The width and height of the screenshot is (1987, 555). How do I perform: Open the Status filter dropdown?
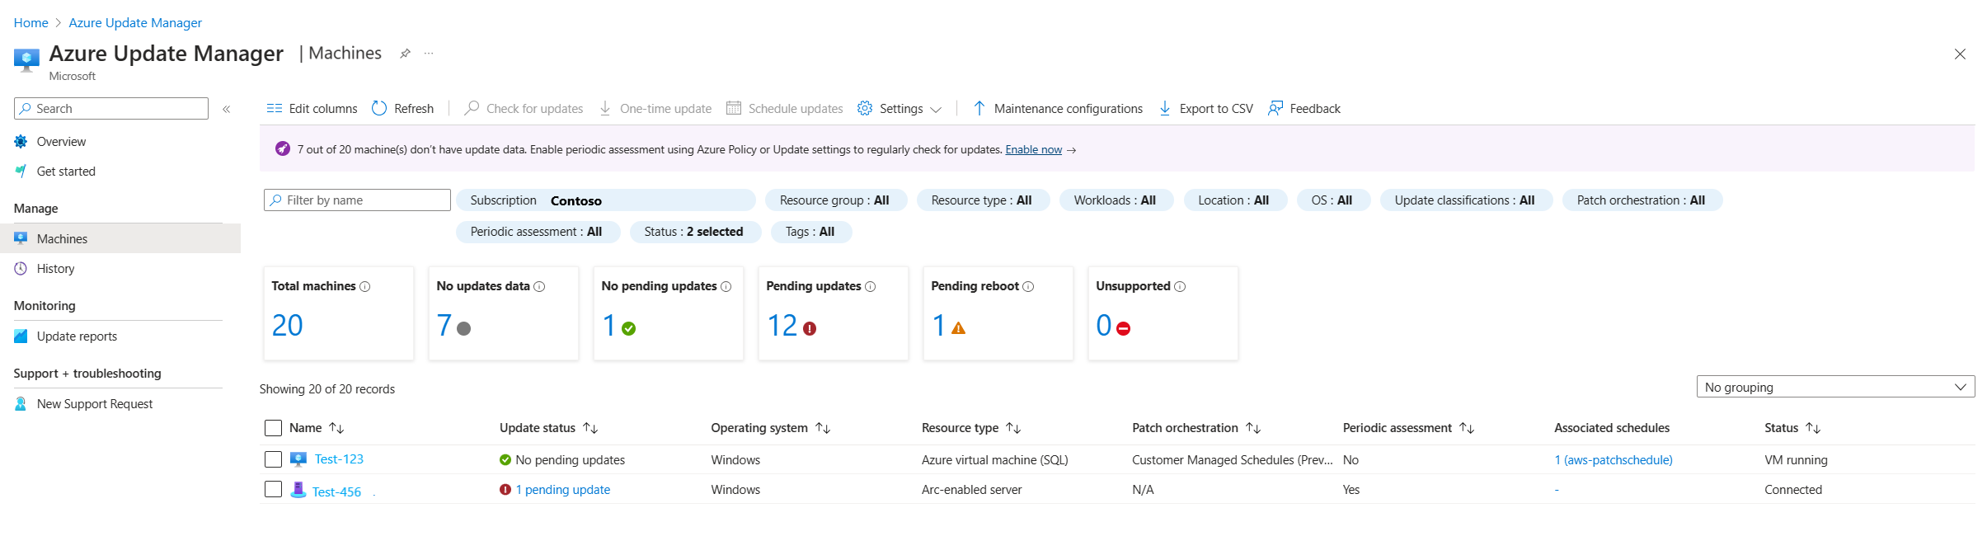point(693,232)
